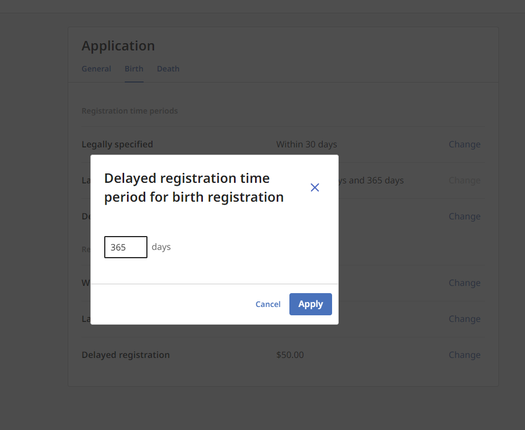The image size is (525, 430).
Task: Click the dialog title text
Action: (x=193, y=188)
